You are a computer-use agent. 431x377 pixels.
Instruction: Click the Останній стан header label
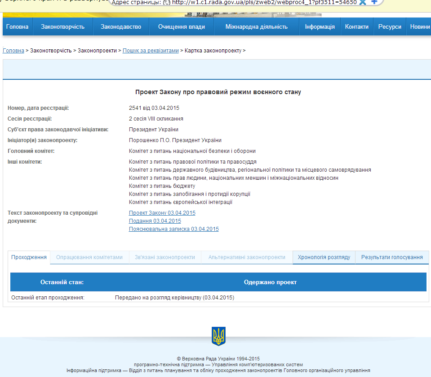[x=62, y=282]
